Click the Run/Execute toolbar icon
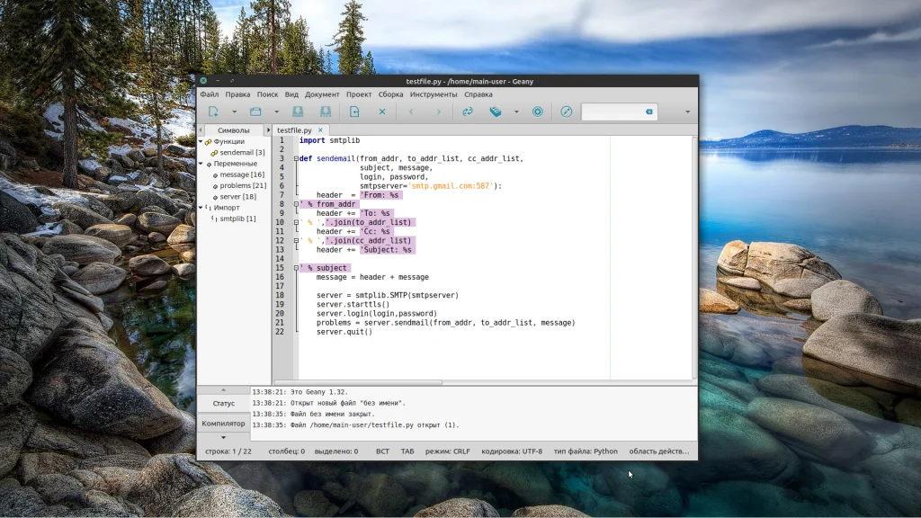Viewport: 921px width, 518px height. [x=538, y=112]
